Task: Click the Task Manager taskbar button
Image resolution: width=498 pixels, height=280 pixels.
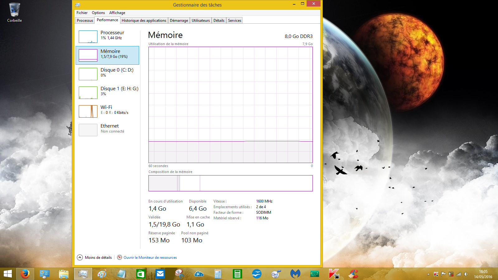Action: [83, 274]
